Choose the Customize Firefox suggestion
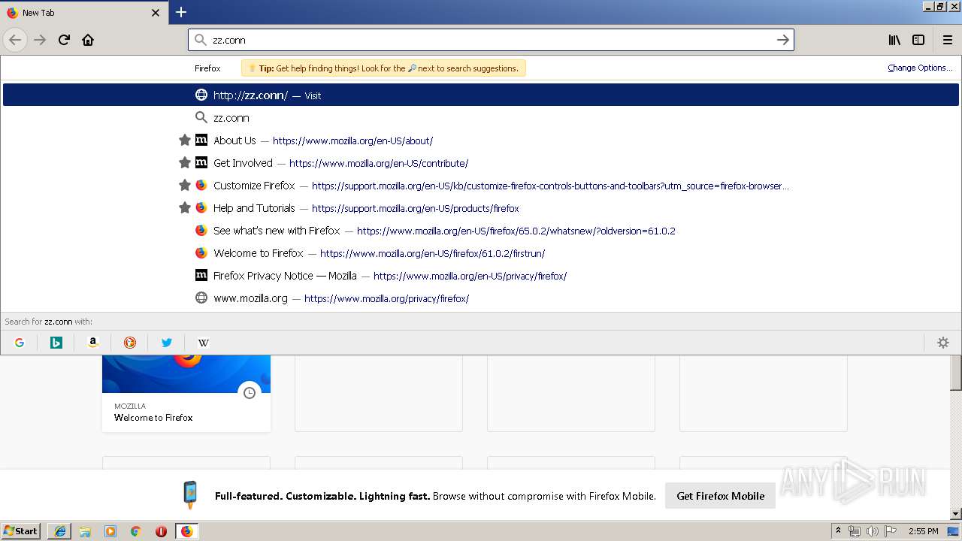The height and width of the screenshot is (541, 962). click(481, 186)
